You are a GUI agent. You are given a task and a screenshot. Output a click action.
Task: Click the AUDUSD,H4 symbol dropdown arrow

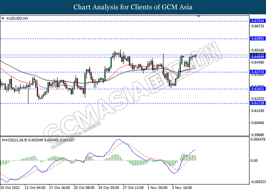[3, 18]
